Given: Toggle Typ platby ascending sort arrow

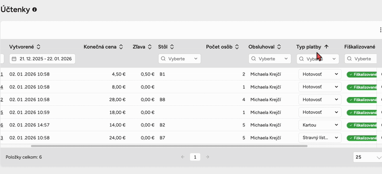Looking at the screenshot, I should tap(327, 47).
